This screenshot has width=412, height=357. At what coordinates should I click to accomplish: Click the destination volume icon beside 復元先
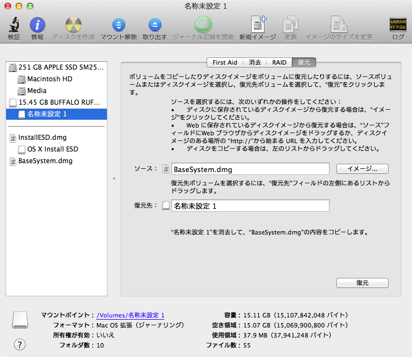coord(166,206)
